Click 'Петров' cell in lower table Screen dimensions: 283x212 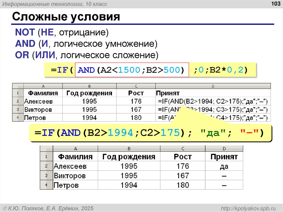75,185
